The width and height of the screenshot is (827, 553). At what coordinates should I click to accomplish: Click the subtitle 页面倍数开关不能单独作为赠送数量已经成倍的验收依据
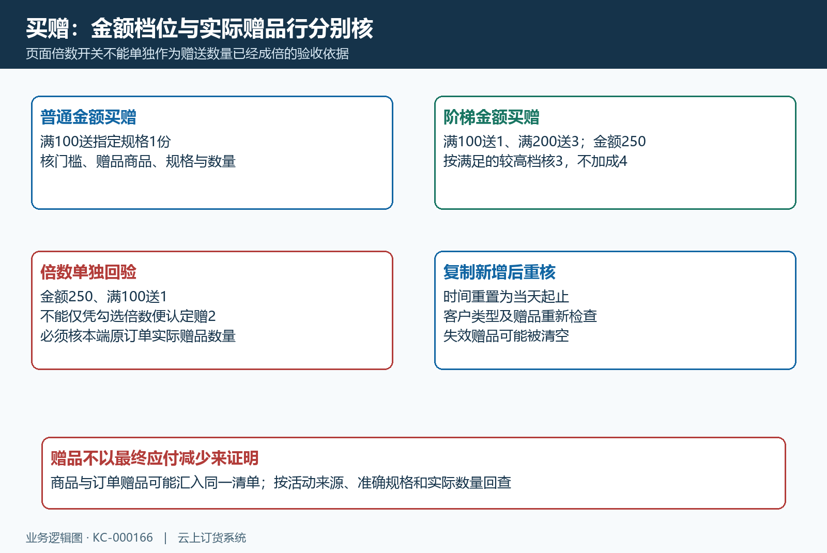(187, 53)
